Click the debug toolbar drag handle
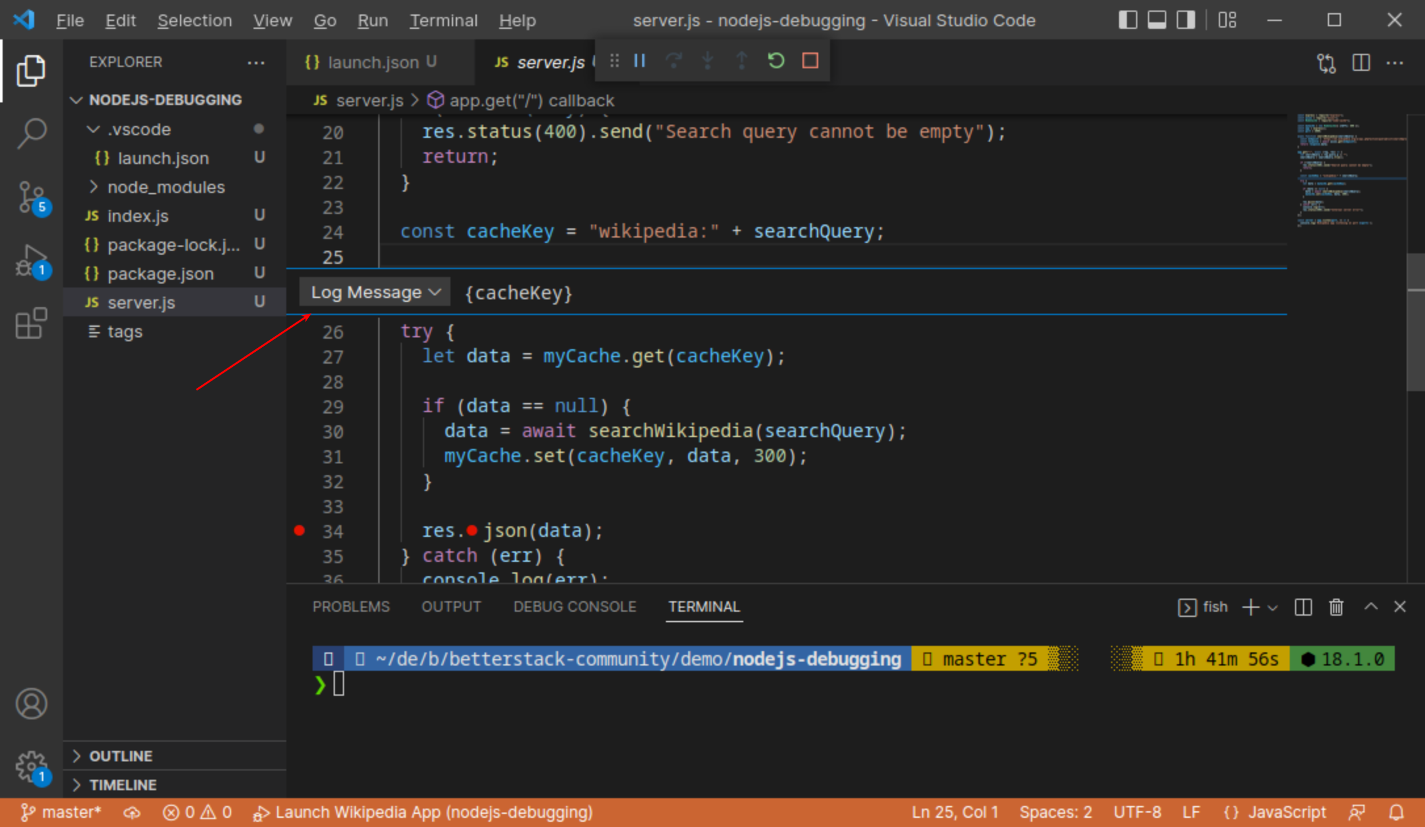Image resolution: width=1425 pixels, height=827 pixels. point(614,61)
